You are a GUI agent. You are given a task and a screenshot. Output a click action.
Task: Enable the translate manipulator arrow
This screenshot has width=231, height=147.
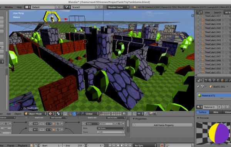(74, 114)
